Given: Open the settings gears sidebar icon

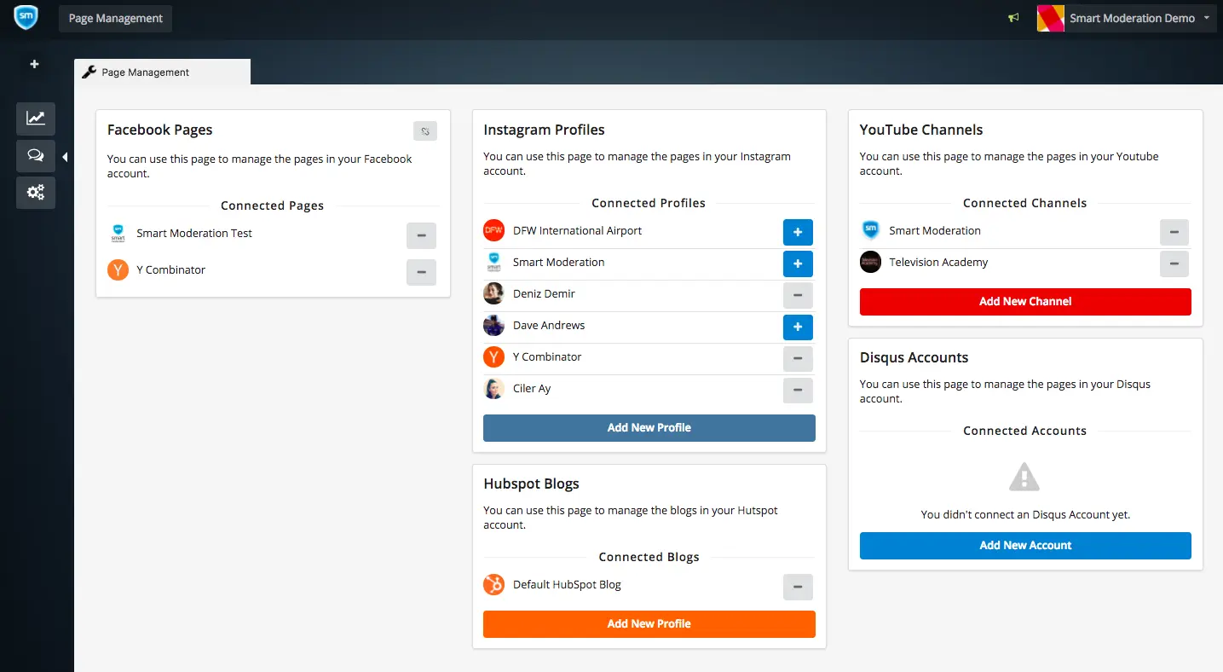Looking at the screenshot, I should click(x=36, y=193).
